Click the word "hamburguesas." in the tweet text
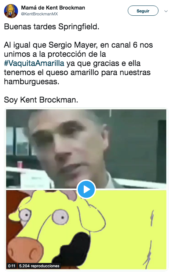The width and height of the screenshot is (171, 275). (32, 82)
